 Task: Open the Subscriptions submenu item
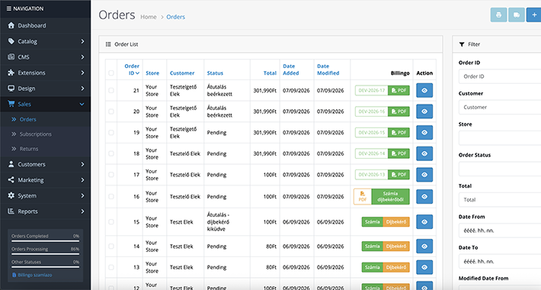pos(36,134)
